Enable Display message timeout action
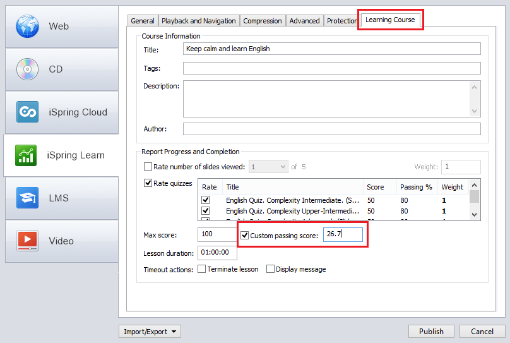Screen dimensions: 510x343 coord(270,269)
